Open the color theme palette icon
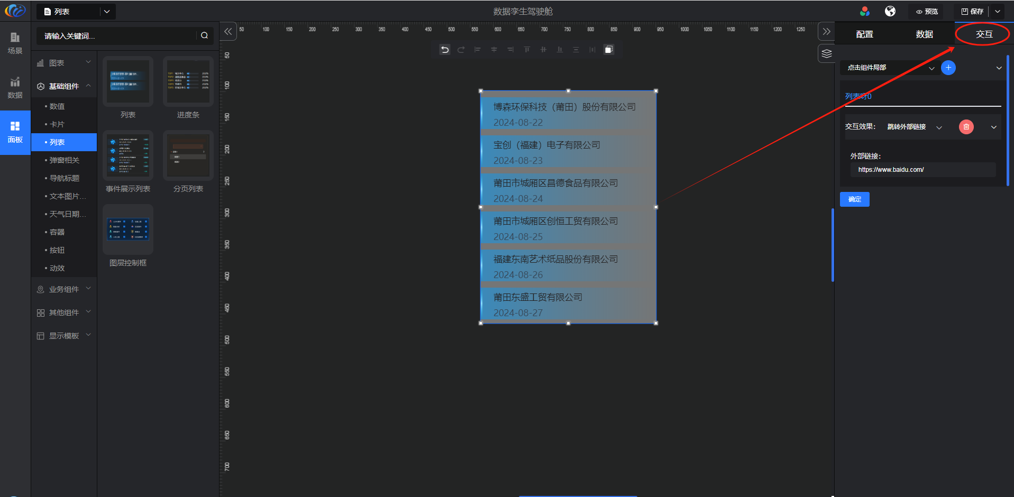 [865, 11]
